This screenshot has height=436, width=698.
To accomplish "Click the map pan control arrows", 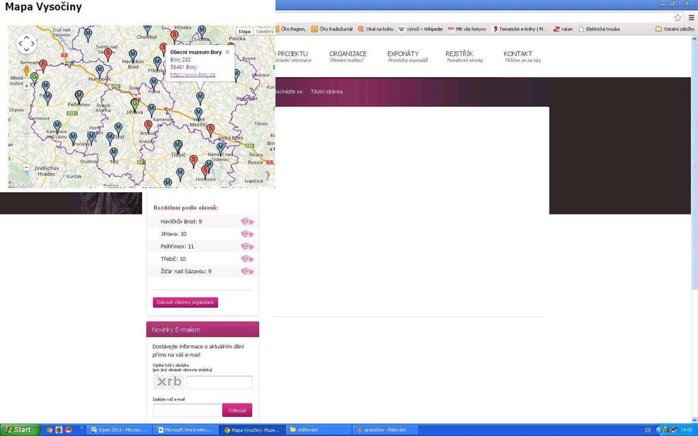I will point(27,44).
